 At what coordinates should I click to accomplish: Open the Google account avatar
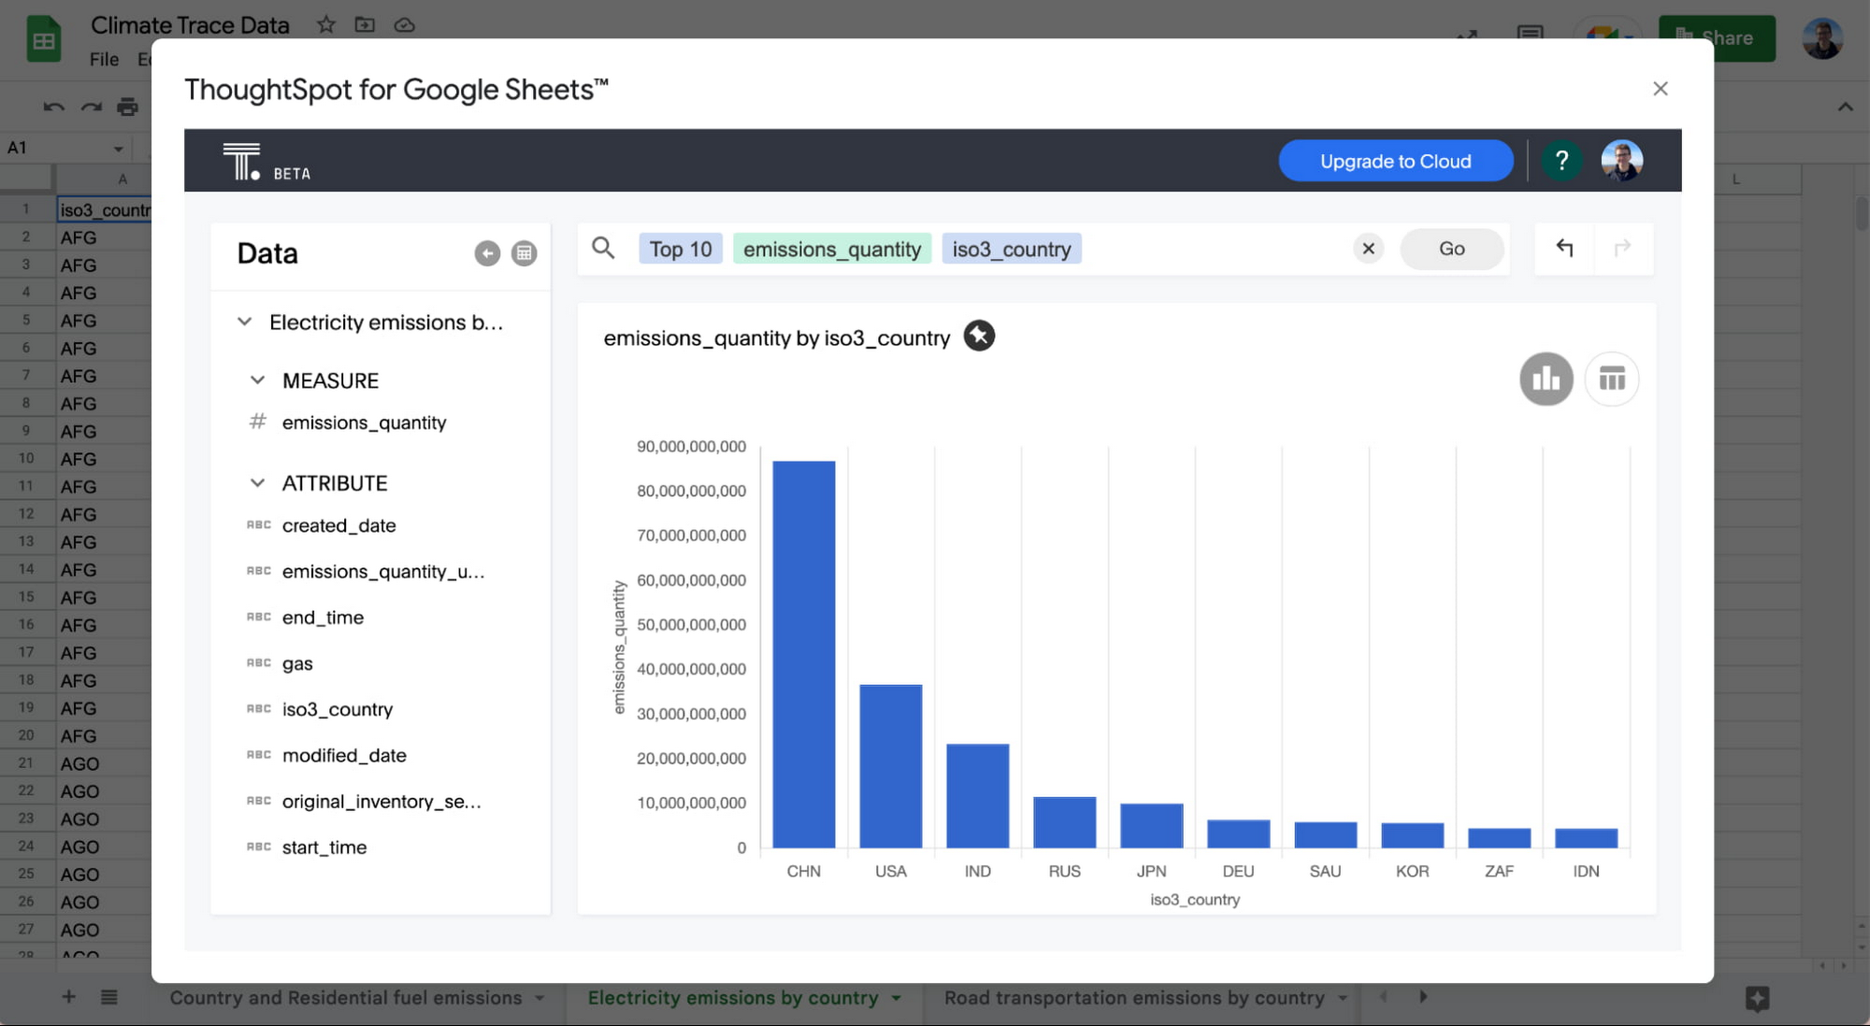(x=1822, y=38)
